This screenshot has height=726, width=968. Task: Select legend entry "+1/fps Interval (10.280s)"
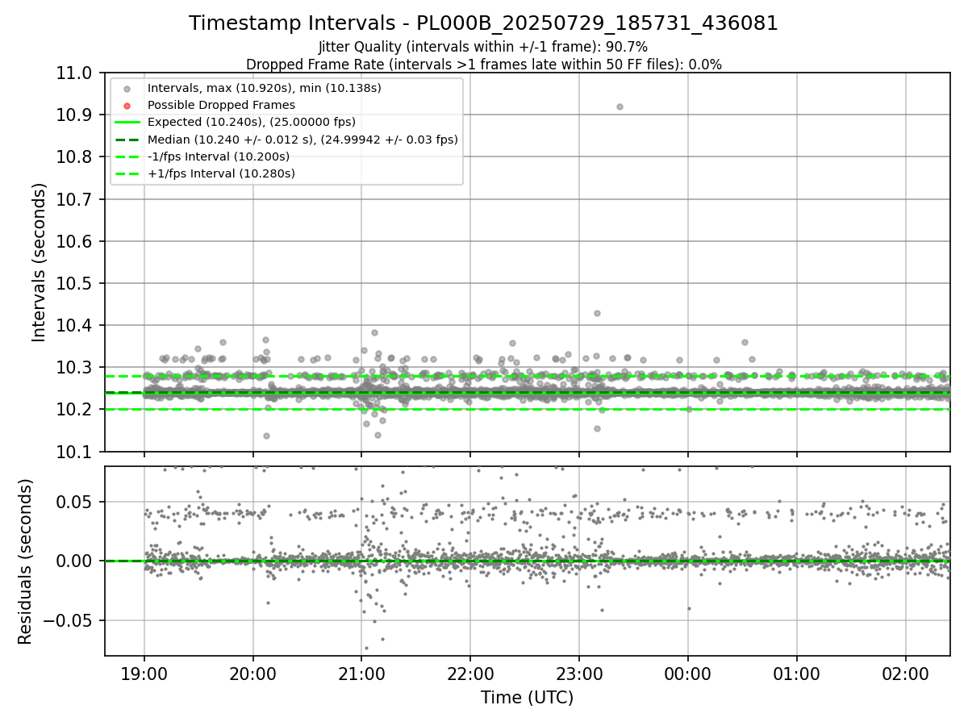coord(221,173)
